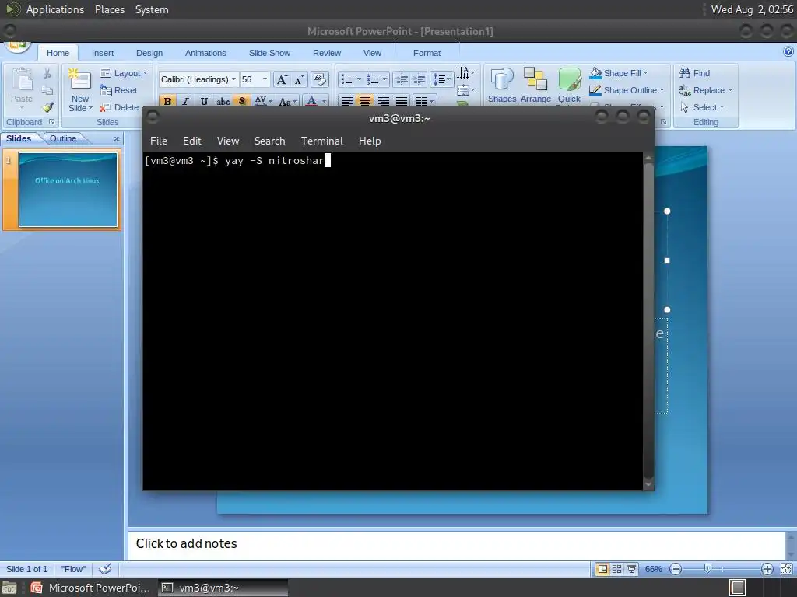Click the slide 1 thumbnail
Viewport: 797px width, 597px height.
pos(68,190)
